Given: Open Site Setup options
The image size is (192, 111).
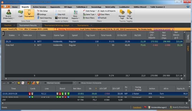Looking at the screenshot, I should pos(42,11).
